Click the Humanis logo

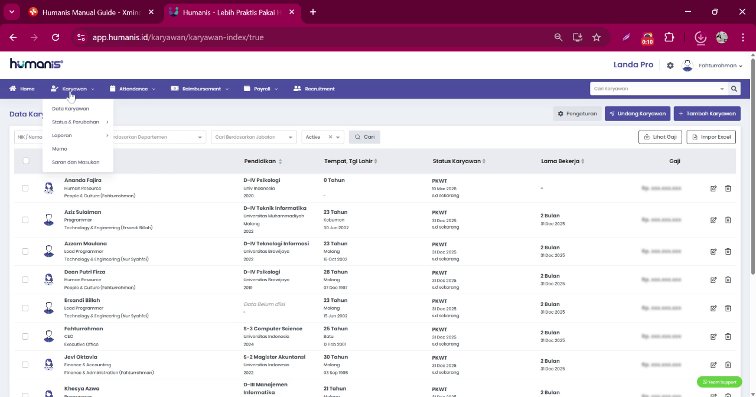[x=36, y=64]
